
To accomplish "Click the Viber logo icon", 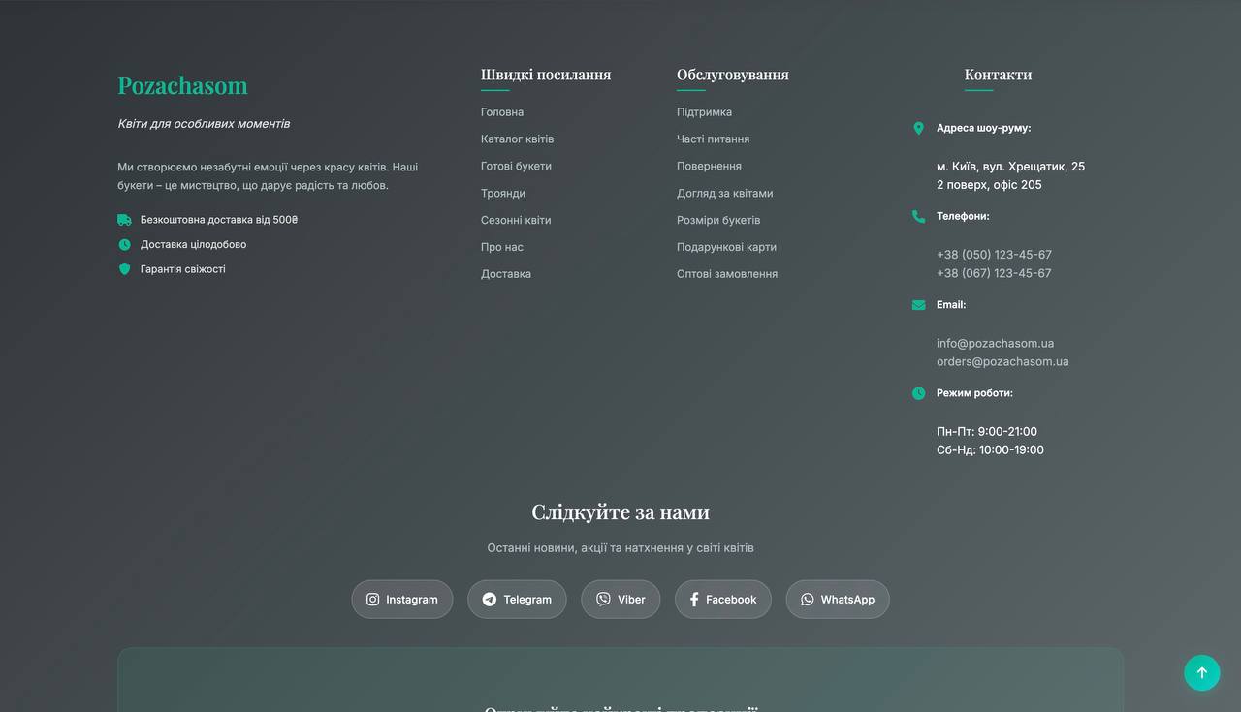I will point(603,600).
